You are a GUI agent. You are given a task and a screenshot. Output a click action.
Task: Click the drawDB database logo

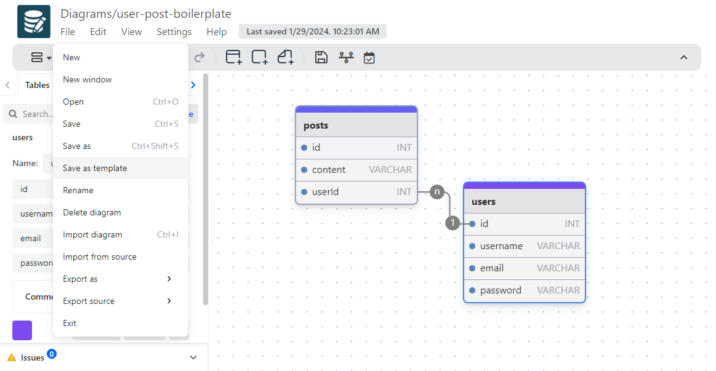click(33, 20)
